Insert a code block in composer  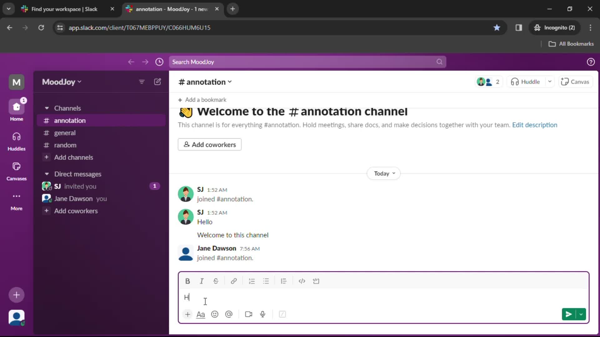pos(316,281)
